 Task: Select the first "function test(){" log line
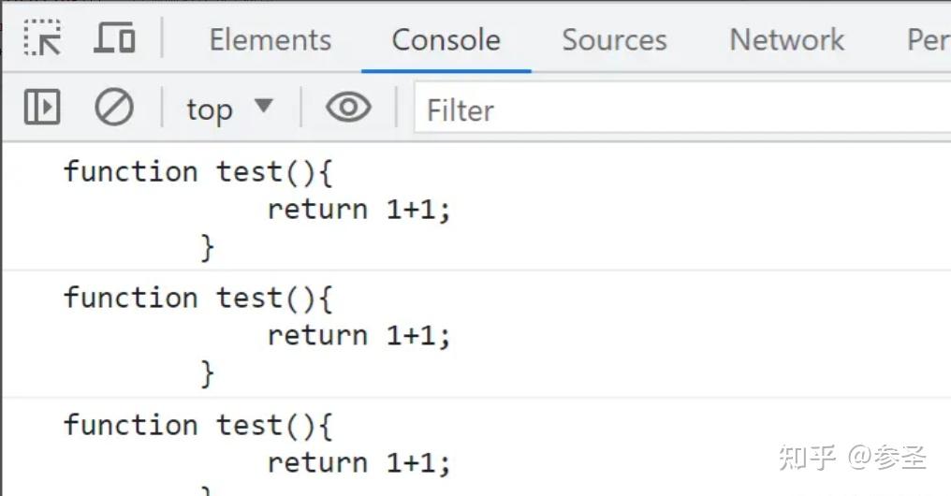click(198, 172)
